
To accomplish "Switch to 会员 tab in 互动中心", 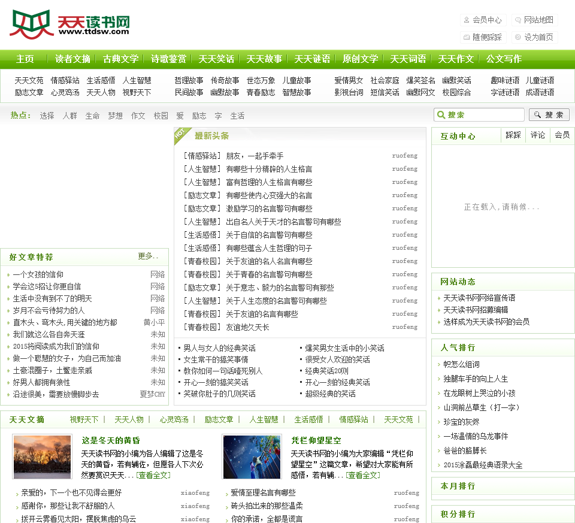I will coord(562,135).
